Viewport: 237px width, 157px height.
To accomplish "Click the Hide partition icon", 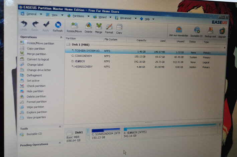I will tap(22, 91).
